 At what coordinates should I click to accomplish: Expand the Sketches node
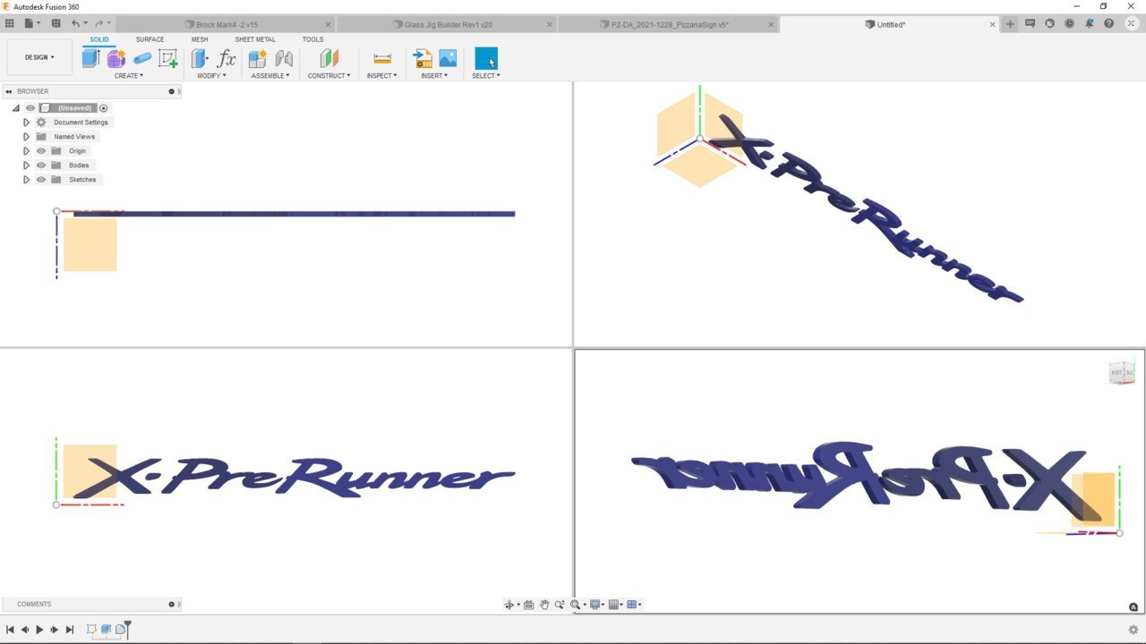point(26,180)
